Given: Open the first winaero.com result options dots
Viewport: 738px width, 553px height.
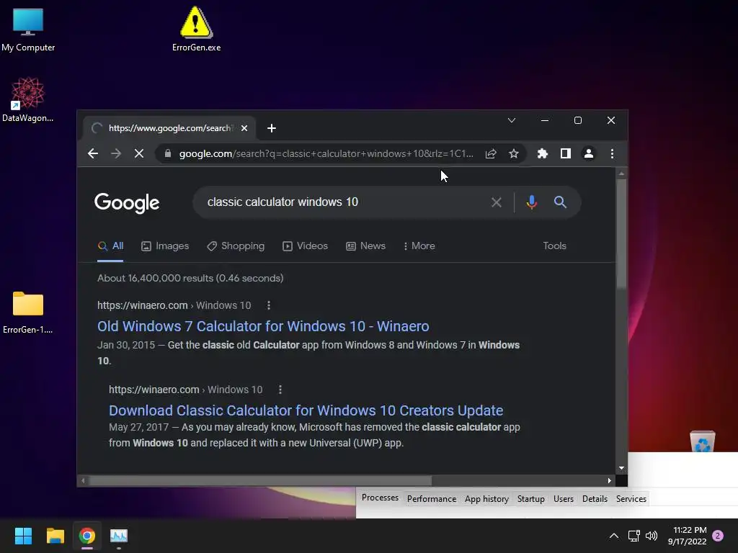Looking at the screenshot, I should point(269,305).
